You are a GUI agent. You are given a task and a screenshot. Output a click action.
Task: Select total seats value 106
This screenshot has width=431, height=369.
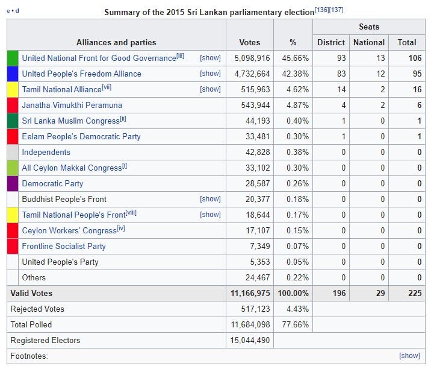[415, 58]
